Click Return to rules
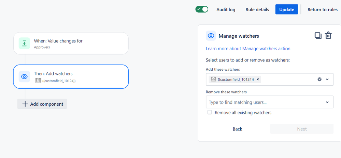Image resolution: width=341 pixels, height=158 pixels. (x=323, y=10)
